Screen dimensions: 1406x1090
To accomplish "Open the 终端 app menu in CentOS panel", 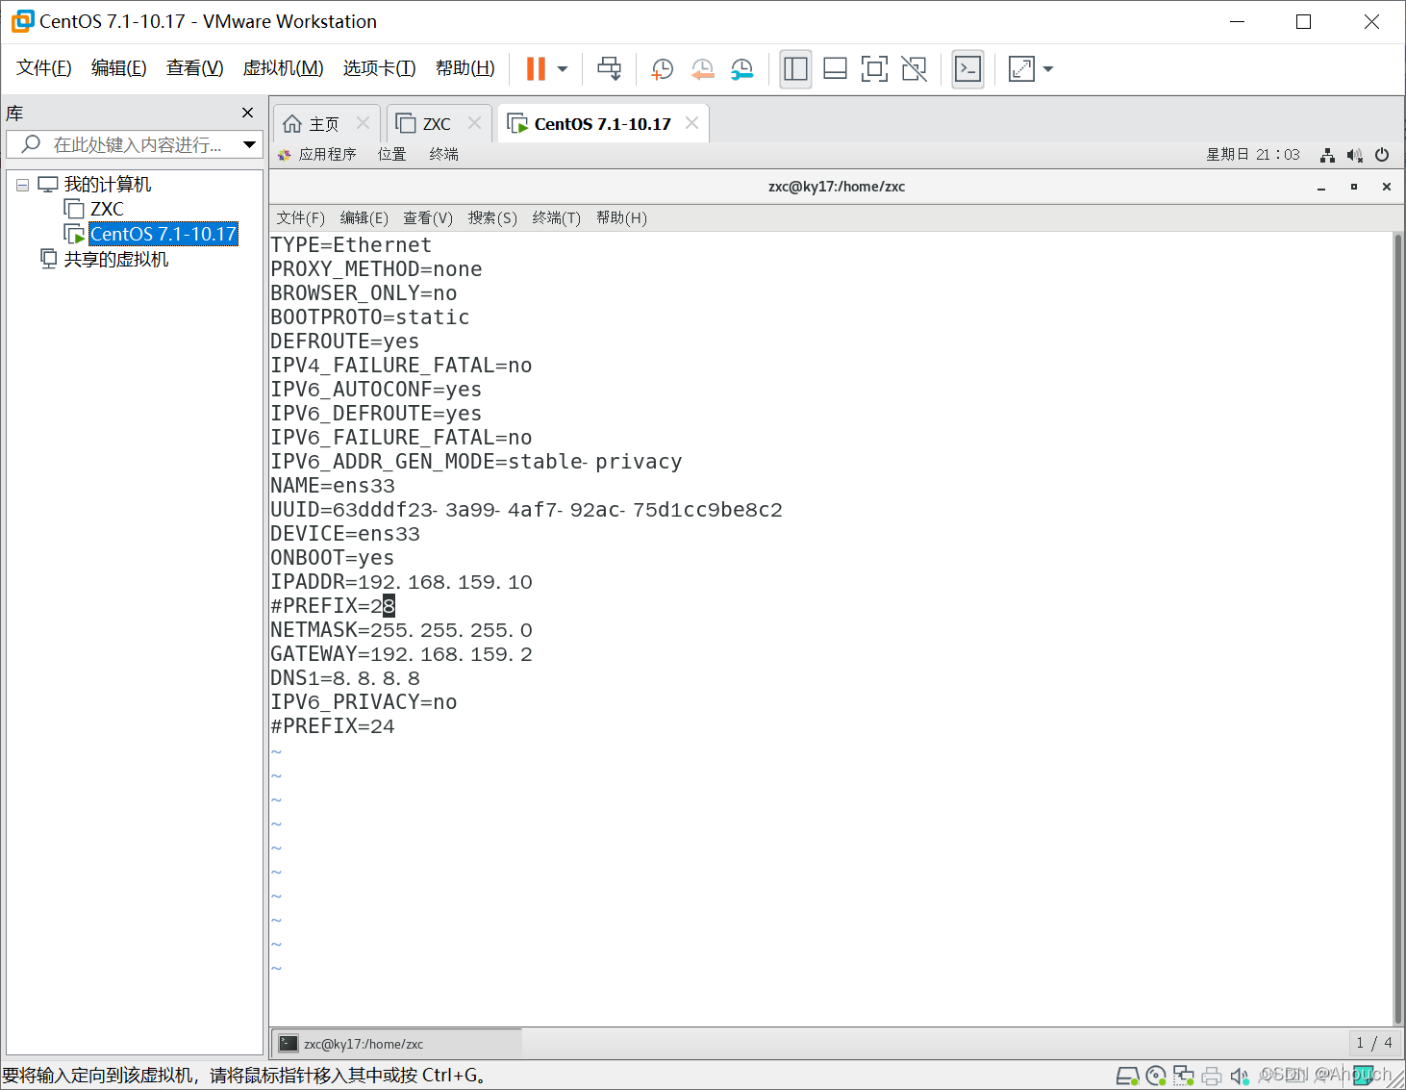I will 443,154.
